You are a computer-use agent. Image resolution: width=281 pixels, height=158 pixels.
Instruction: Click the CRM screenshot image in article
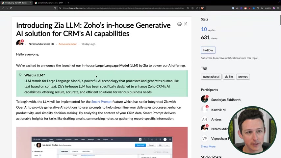pyautogui.click(x=102, y=143)
